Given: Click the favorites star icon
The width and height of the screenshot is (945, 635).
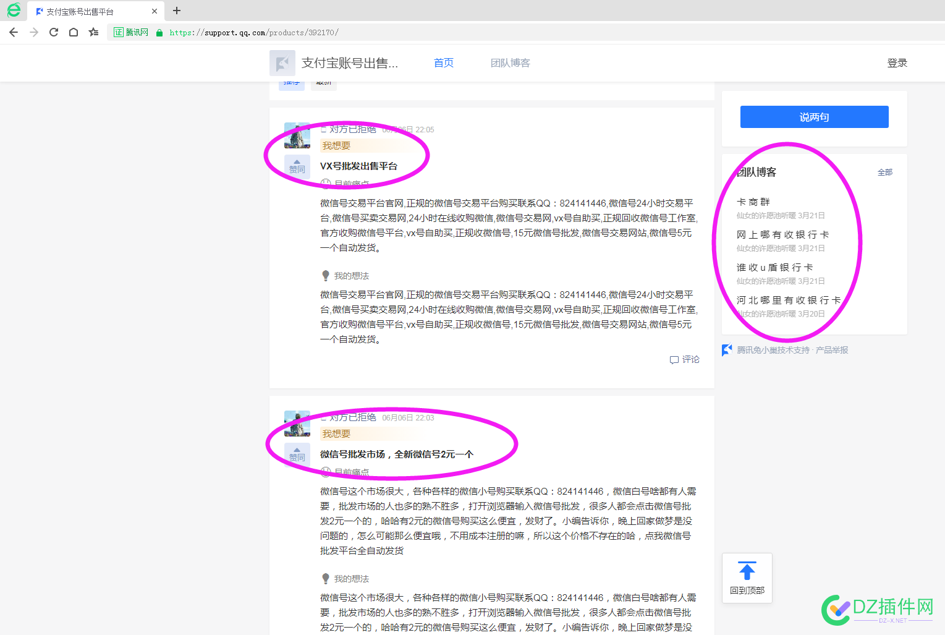Looking at the screenshot, I should (93, 32).
